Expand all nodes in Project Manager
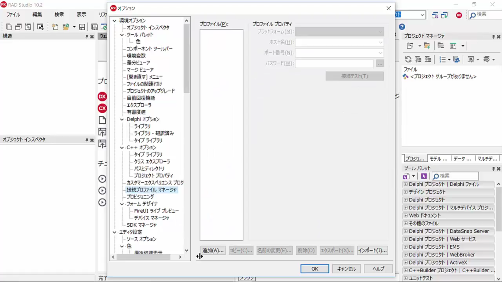 point(418,60)
